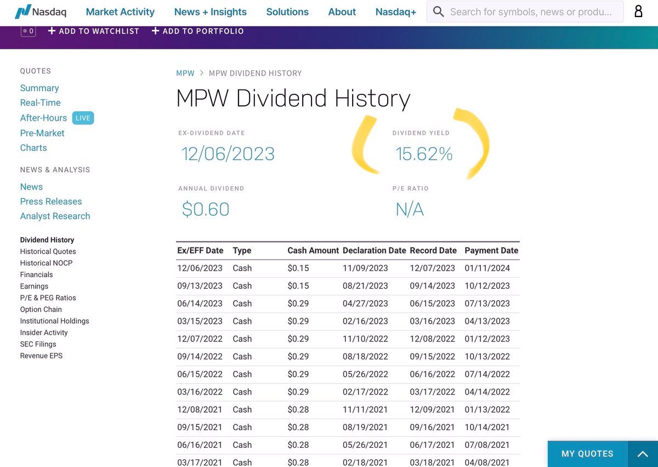Open the Solutions menu
Image resolution: width=658 pixels, height=467 pixels.
(287, 12)
